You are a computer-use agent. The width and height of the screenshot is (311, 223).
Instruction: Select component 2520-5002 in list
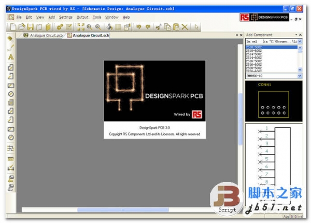(x=271, y=68)
